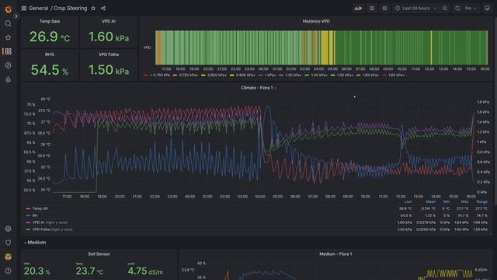Open dashboard settings gear in top bar

point(384,9)
